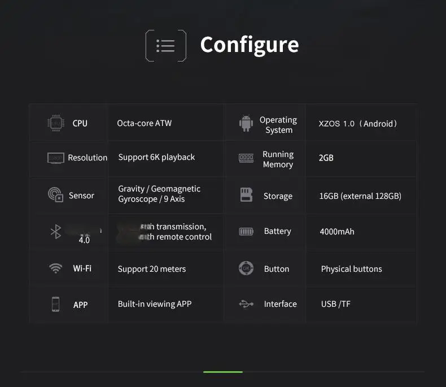Click the CPU chip icon

tap(56, 123)
